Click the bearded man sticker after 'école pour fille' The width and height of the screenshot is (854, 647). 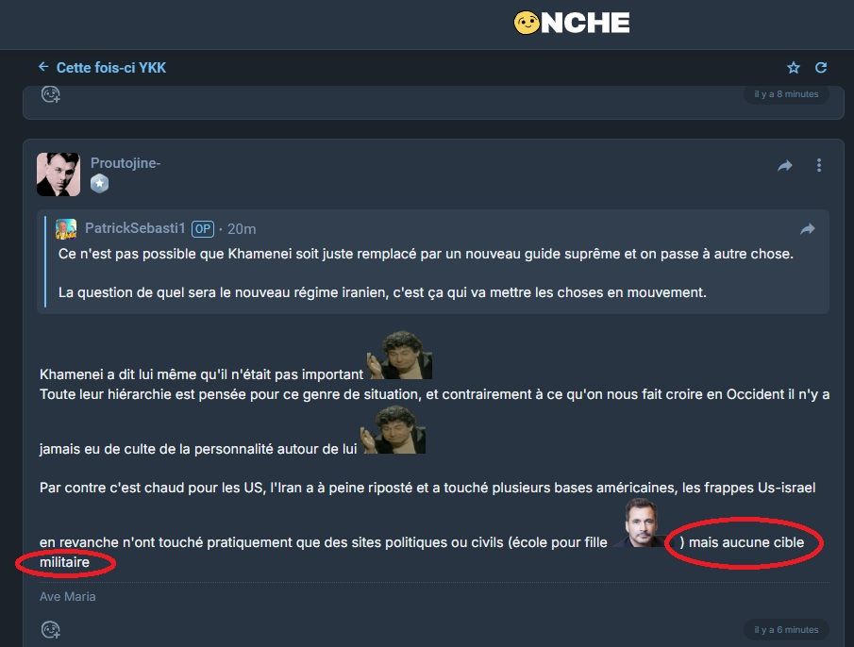pos(642,523)
